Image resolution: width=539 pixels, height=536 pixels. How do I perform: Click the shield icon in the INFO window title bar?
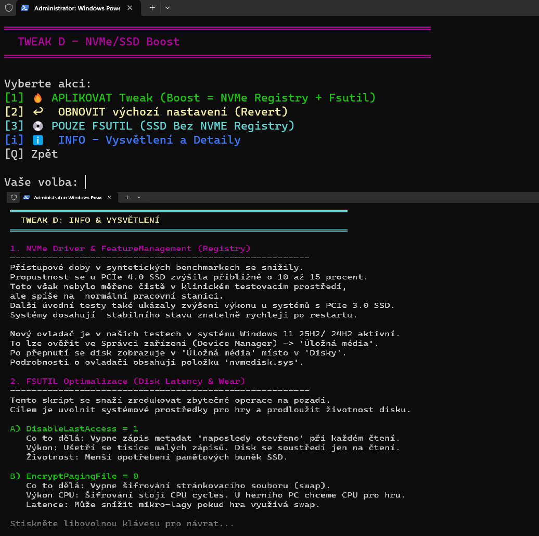point(14,198)
